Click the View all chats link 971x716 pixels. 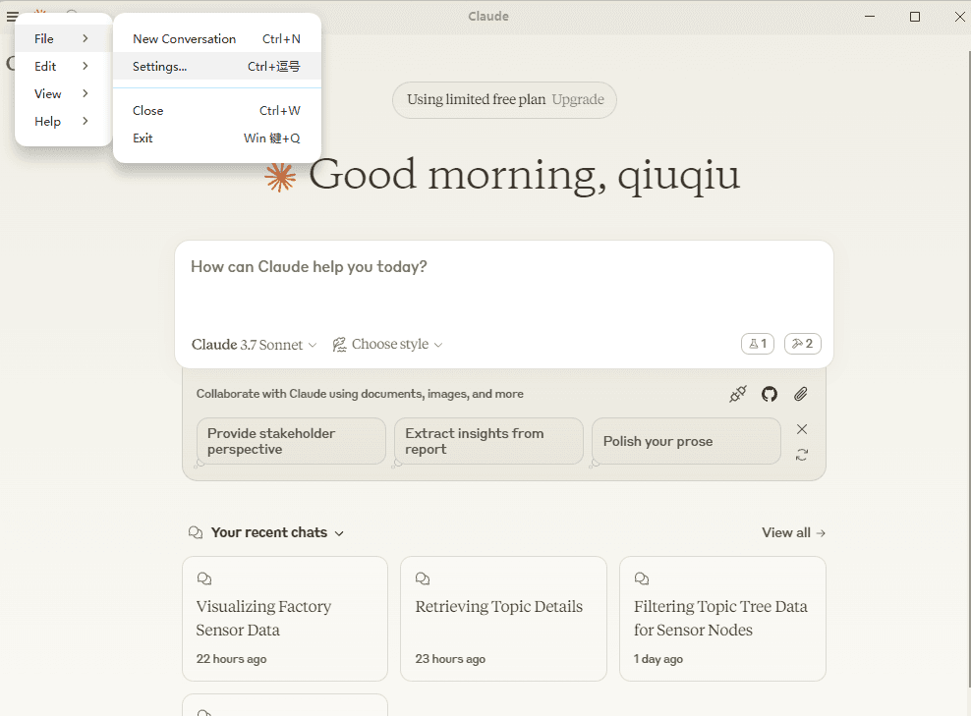[x=793, y=532]
